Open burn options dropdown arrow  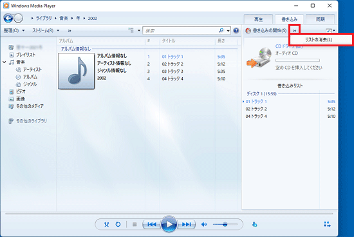click(334, 30)
